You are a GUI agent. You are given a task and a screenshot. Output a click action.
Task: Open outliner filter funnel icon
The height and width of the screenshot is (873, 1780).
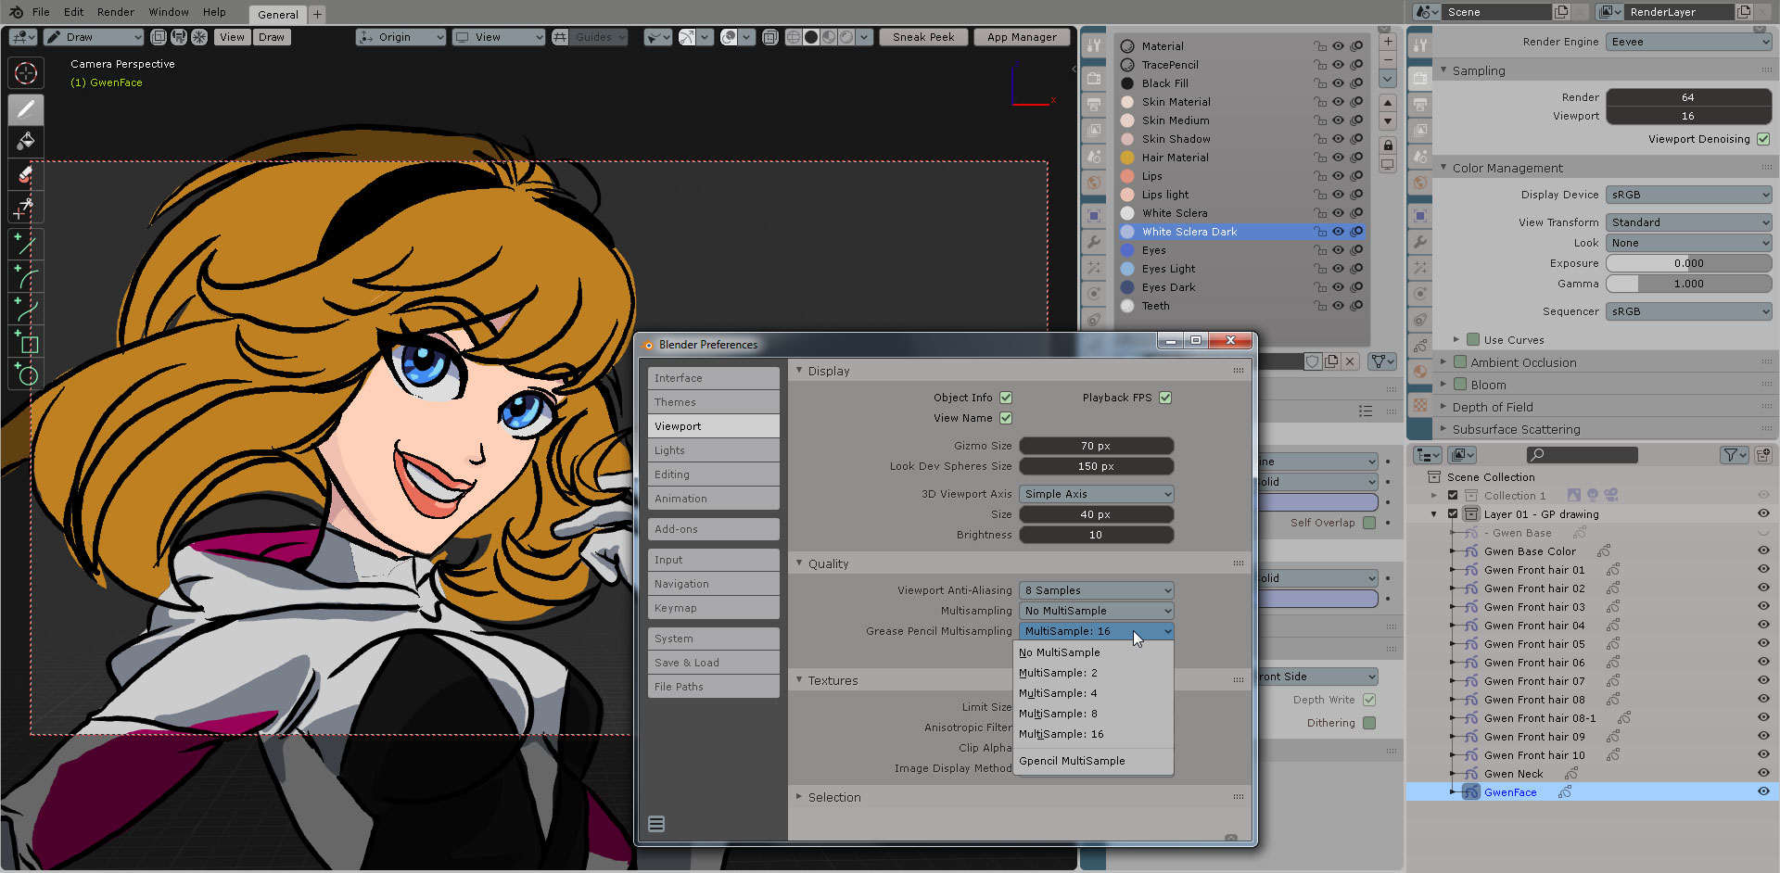[1733, 455]
